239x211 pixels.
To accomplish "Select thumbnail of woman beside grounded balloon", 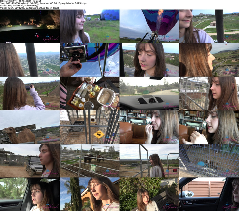I will coord(90,26).
